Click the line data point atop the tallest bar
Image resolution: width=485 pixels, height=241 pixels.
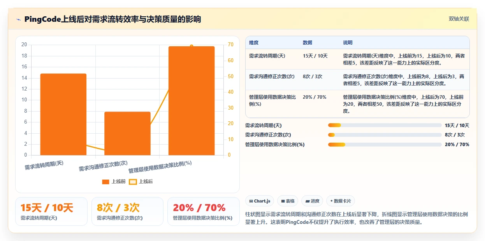tap(192, 46)
